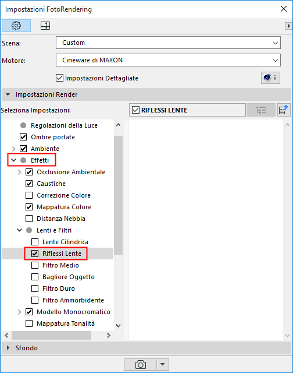Select the Effetti tree item
293x373 pixels.
click(40, 160)
